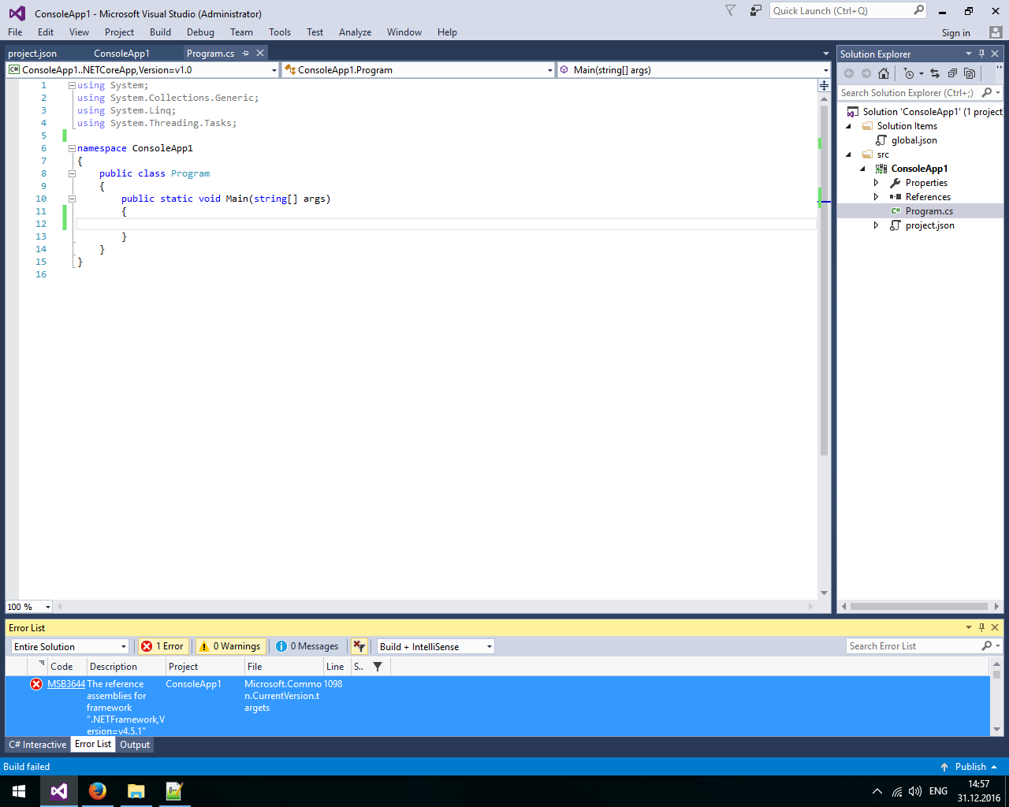Collapse the src folder
This screenshot has height=807, width=1009.
[849, 154]
